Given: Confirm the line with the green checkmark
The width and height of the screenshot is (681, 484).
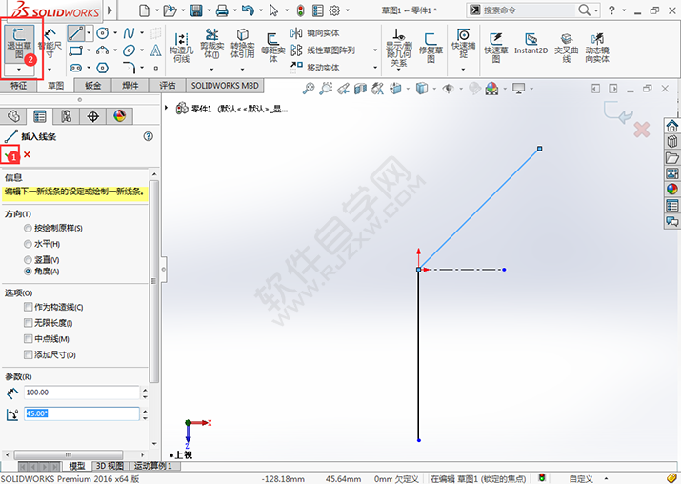Looking at the screenshot, I should point(9,154).
